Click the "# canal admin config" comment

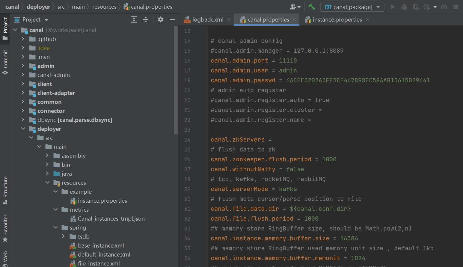coord(247,41)
